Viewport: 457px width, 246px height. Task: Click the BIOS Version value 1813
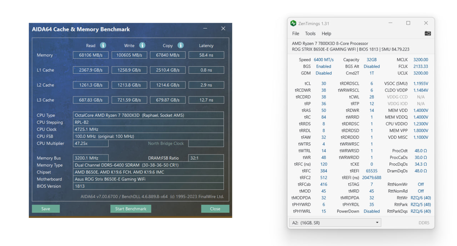pyautogui.click(x=149, y=186)
